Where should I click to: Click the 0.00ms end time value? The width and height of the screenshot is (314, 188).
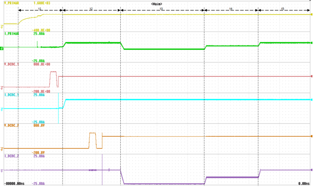pyautogui.click(x=304, y=183)
